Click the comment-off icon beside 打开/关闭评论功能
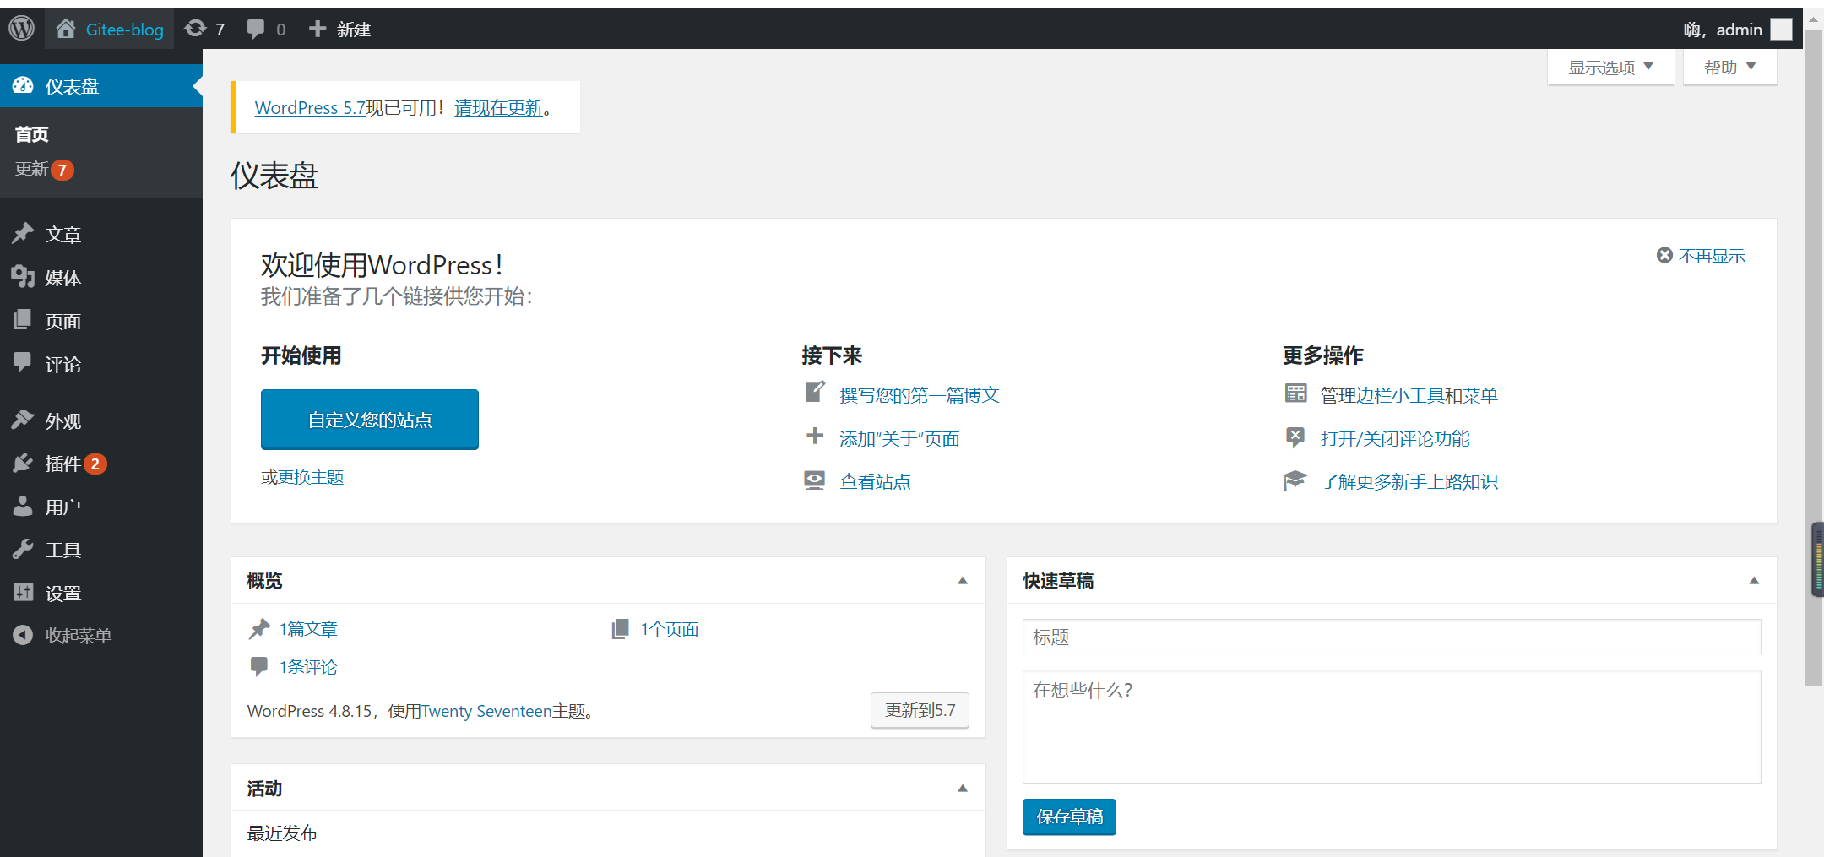 click(x=1295, y=437)
